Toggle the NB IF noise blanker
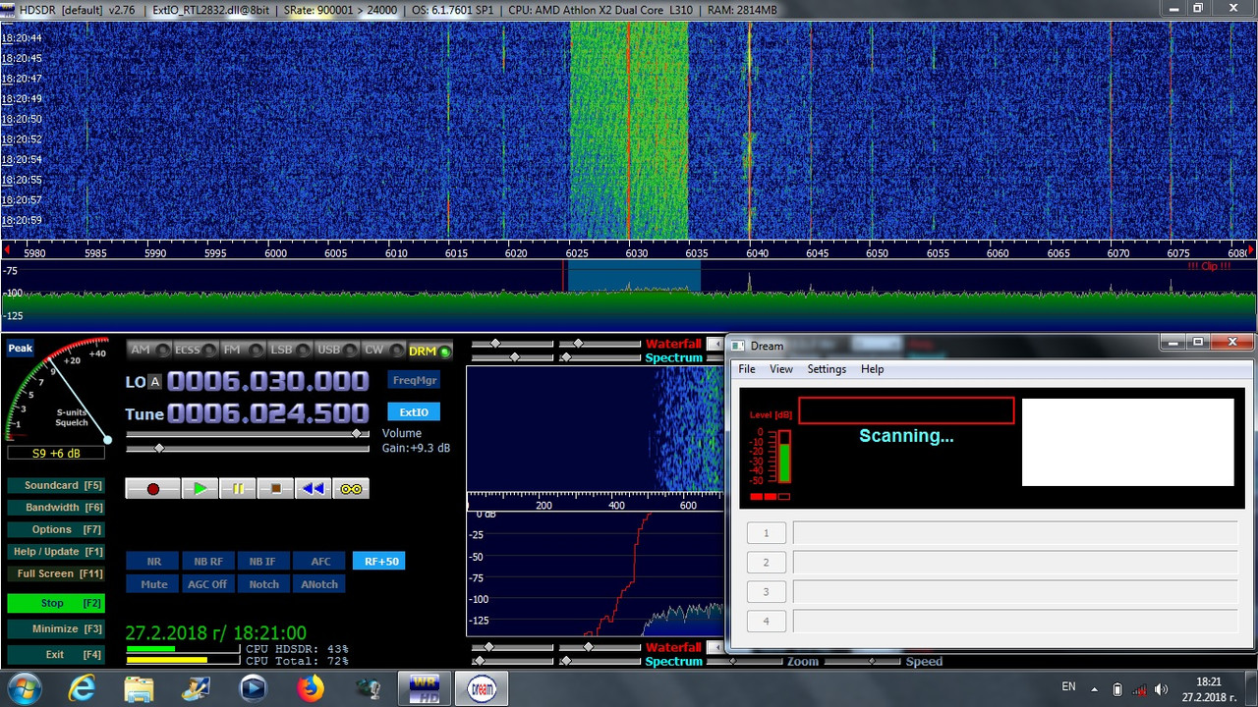 (262, 562)
